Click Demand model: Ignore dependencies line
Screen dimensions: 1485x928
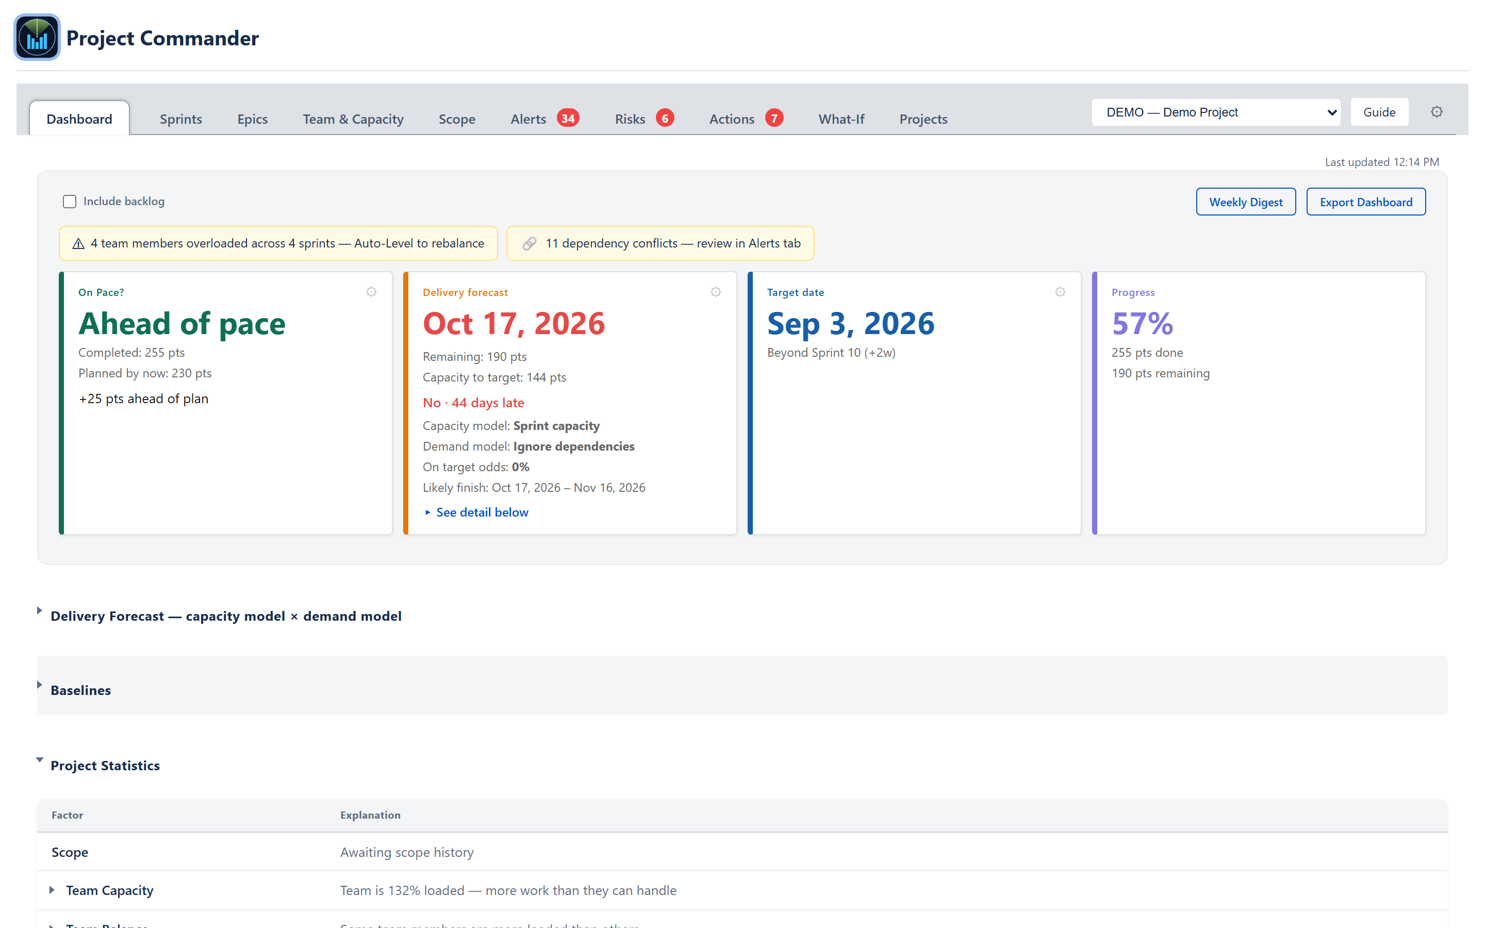pos(529,446)
